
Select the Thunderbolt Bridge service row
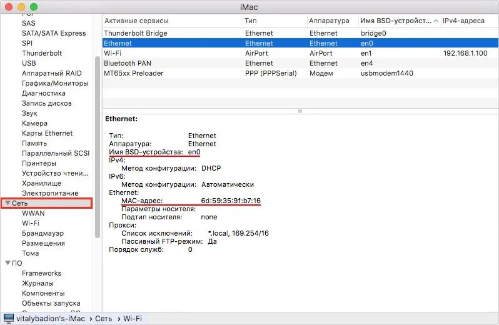(x=300, y=33)
